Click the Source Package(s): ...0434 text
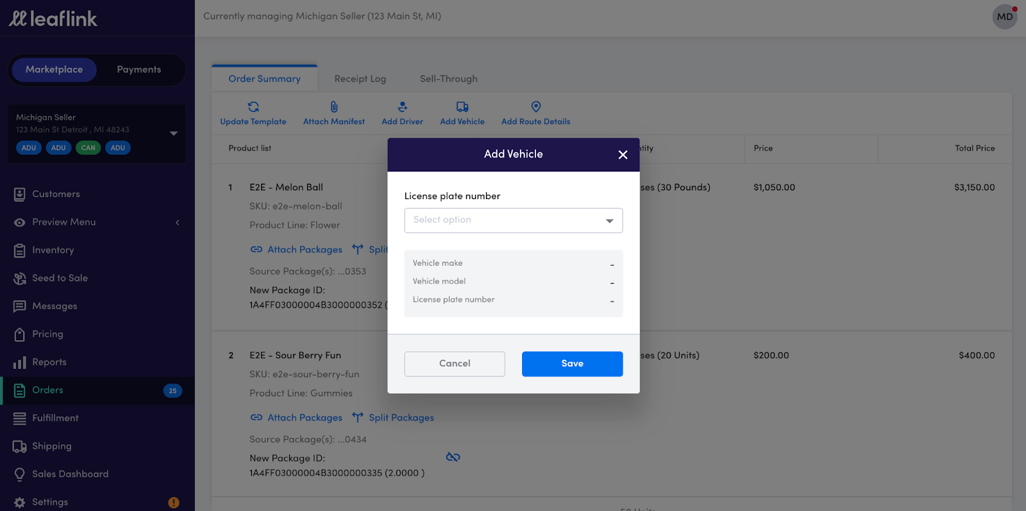Viewport: 1026px width, 511px height. (x=308, y=439)
